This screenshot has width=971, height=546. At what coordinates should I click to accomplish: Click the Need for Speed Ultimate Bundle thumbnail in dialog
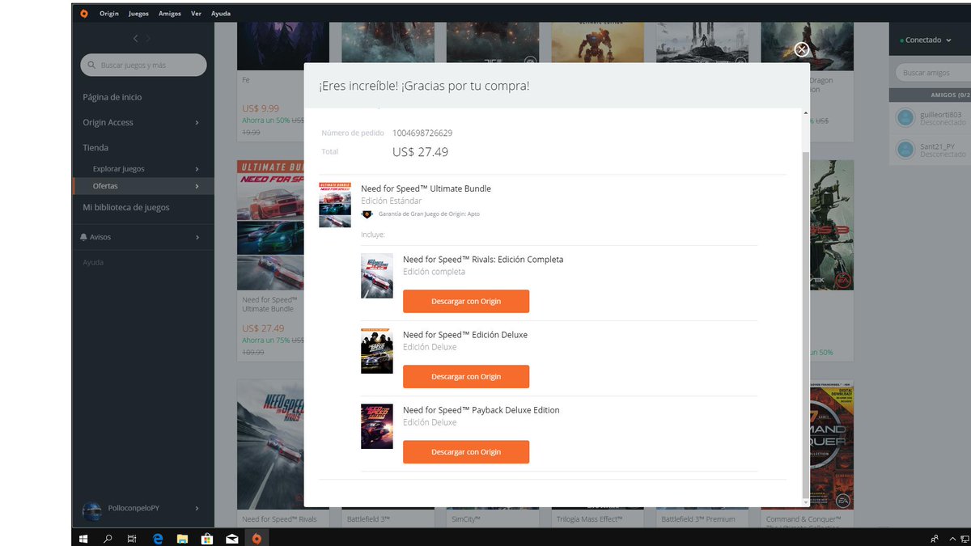[x=335, y=205]
